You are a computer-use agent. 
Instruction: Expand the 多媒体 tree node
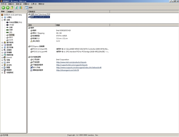click(2, 50)
